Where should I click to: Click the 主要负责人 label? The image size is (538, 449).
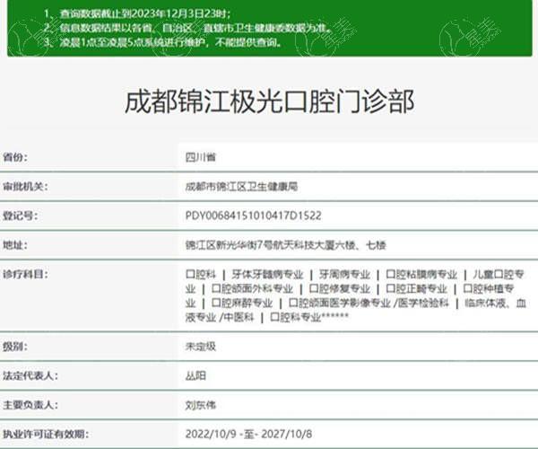tap(30, 405)
